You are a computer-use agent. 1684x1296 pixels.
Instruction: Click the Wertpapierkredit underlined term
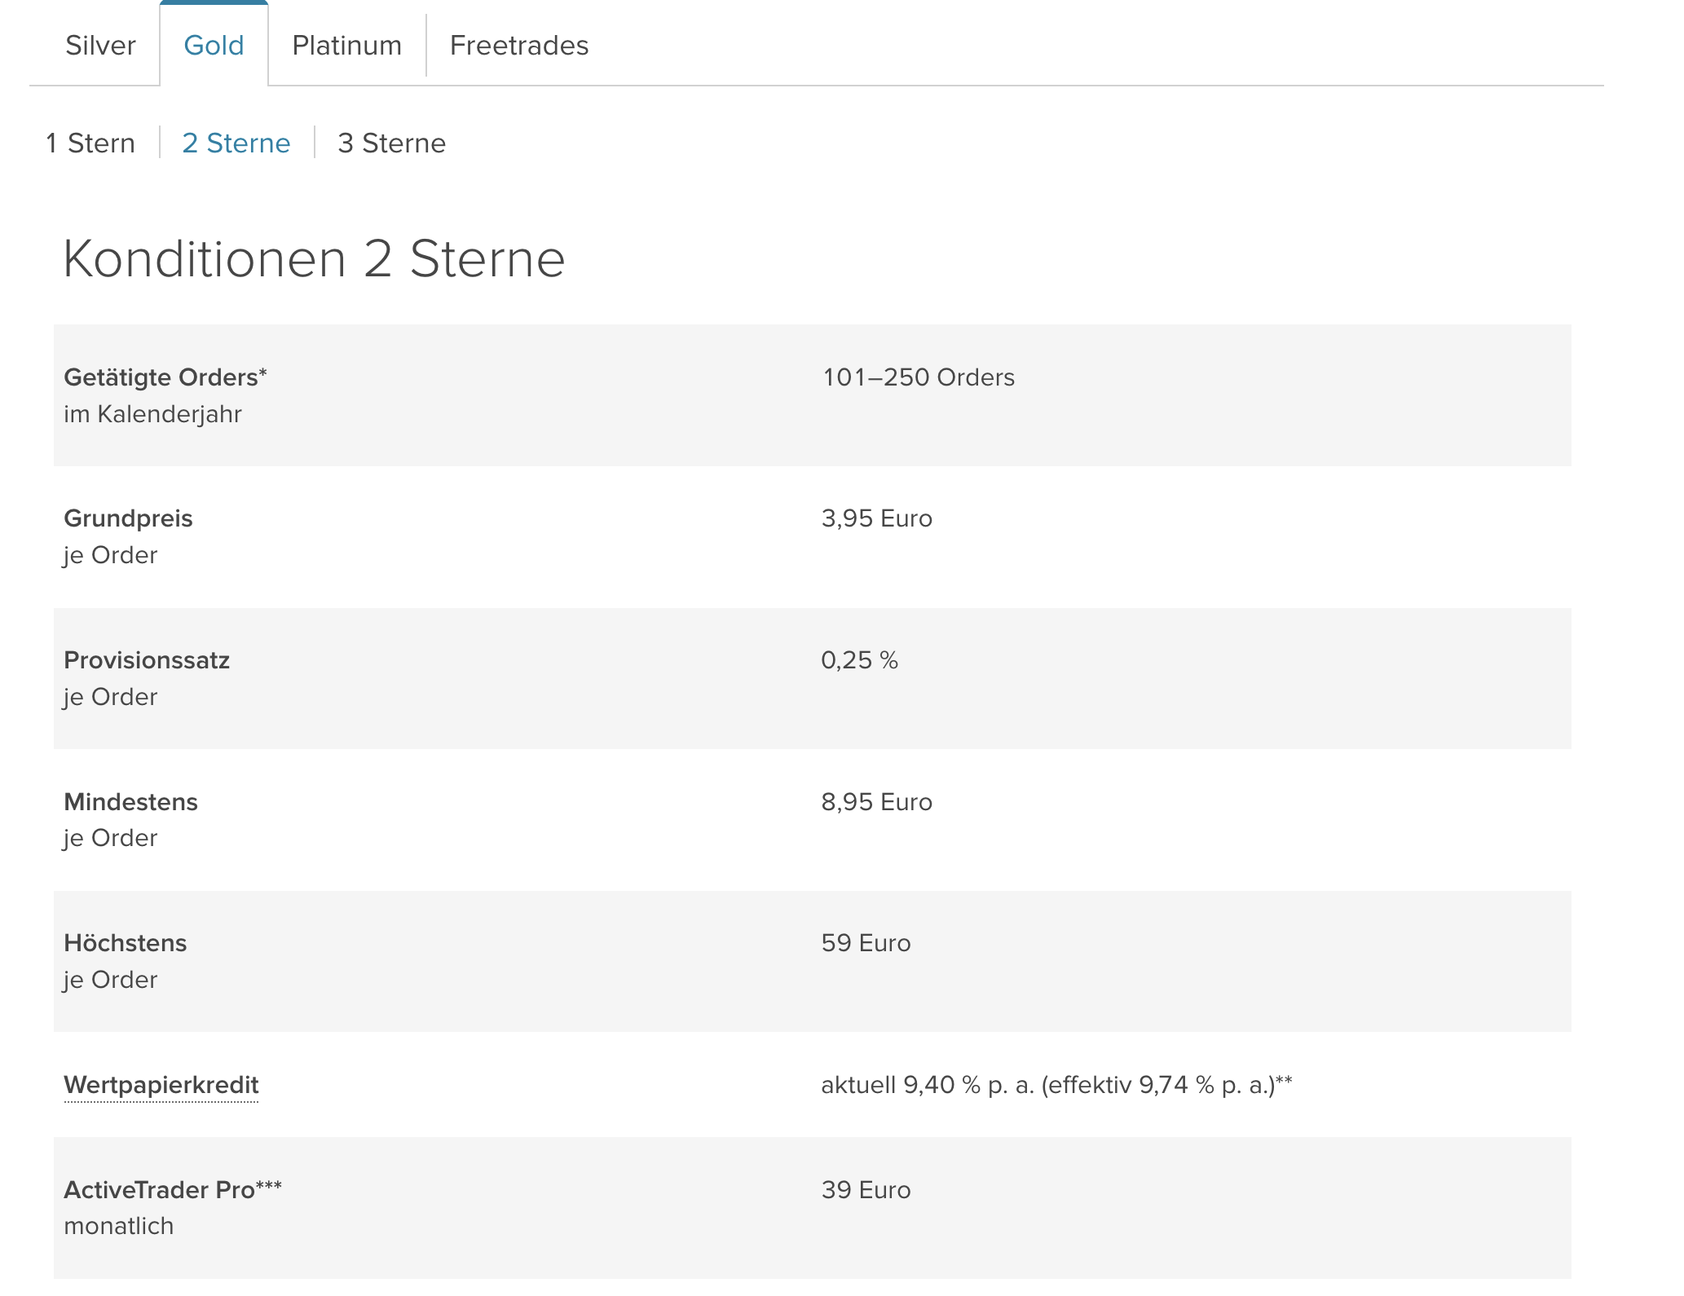click(161, 1085)
